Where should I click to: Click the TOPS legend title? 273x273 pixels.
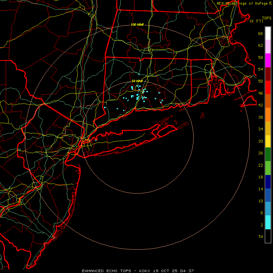click(x=267, y=18)
